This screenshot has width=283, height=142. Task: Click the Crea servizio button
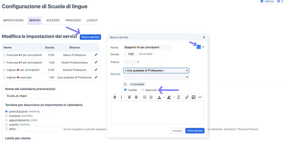(x=195, y=131)
